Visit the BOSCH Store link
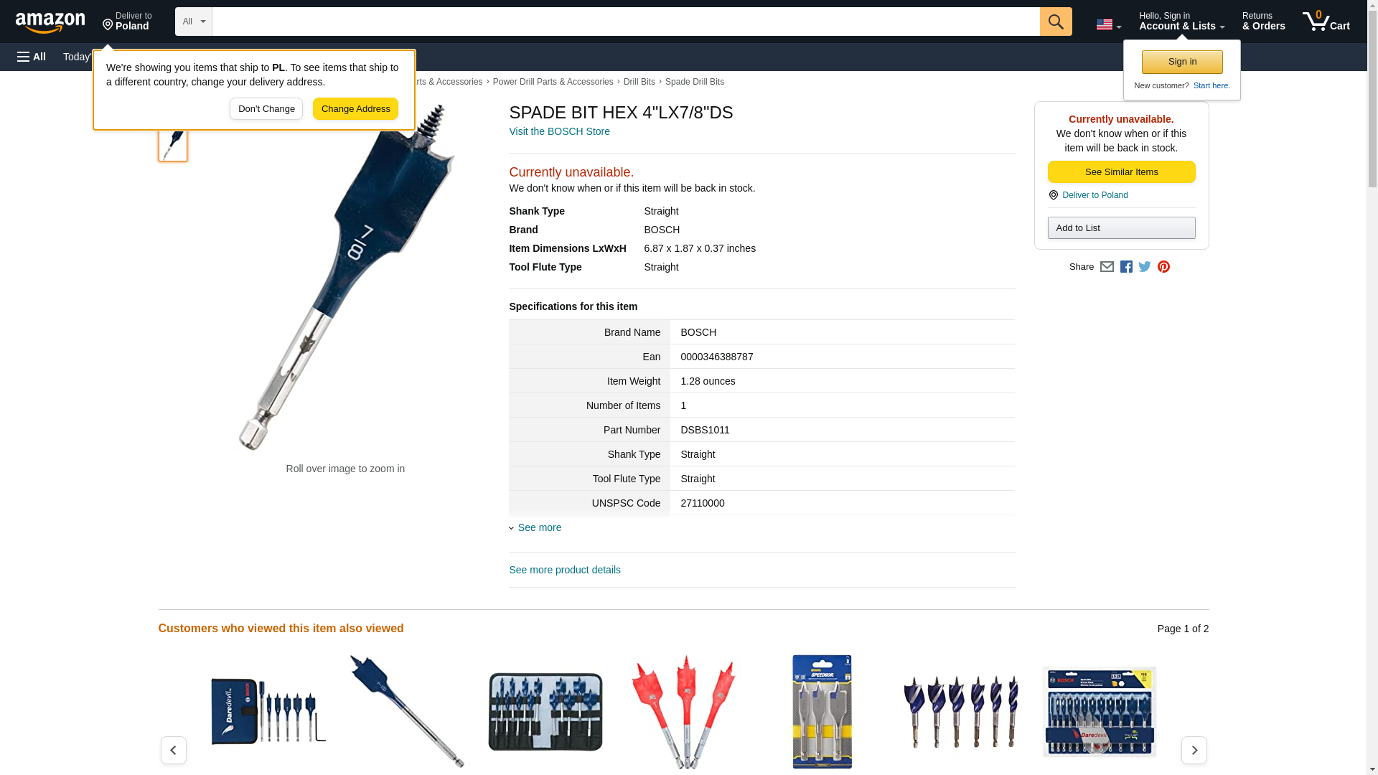The height and width of the screenshot is (775, 1378). tap(559, 132)
